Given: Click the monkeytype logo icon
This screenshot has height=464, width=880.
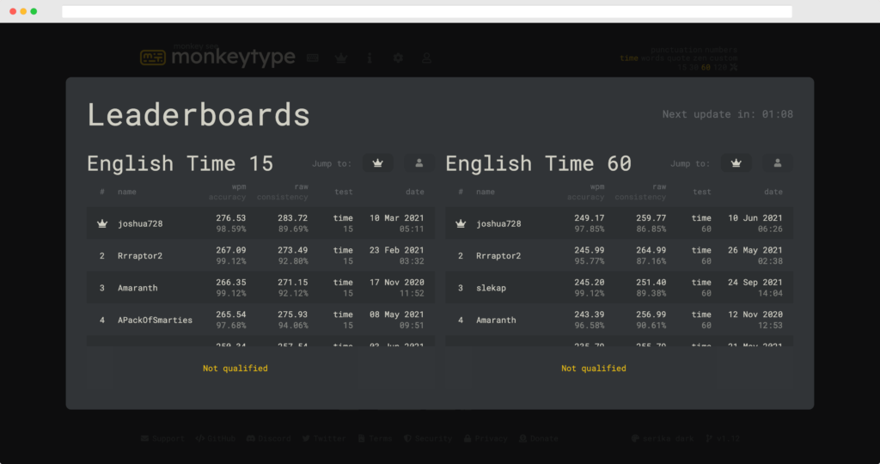Looking at the screenshot, I should (153, 58).
